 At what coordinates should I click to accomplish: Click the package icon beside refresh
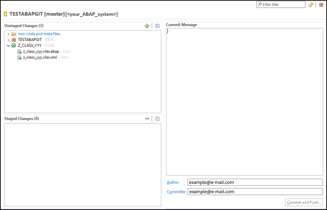click(x=321, y=4)
